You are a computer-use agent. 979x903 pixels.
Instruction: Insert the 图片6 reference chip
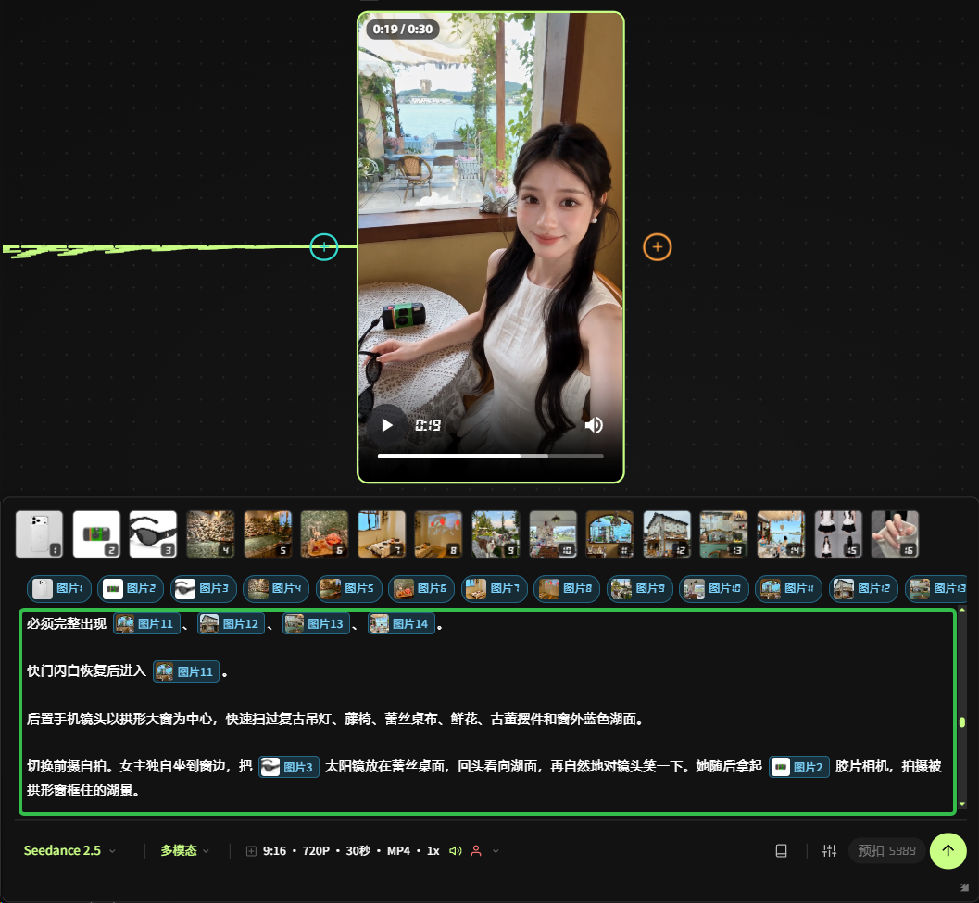click(x=421, y=588)
